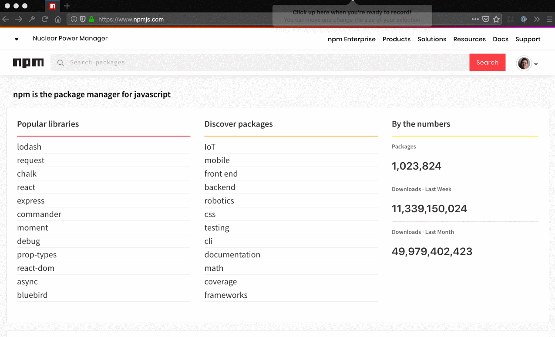Screen dimensions: 555x337
Task: Open the request library link
Action: click(30, 160)
